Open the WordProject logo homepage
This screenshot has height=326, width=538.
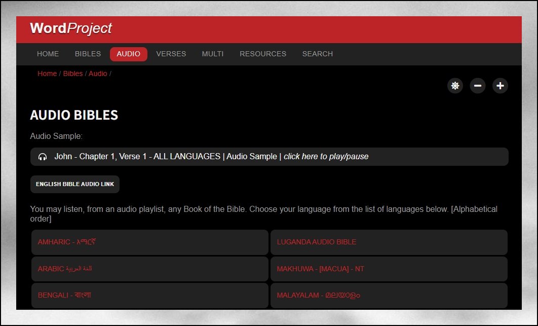click(71, 28)
